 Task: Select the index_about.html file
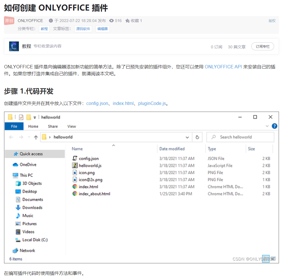click(x=91, y=194)
